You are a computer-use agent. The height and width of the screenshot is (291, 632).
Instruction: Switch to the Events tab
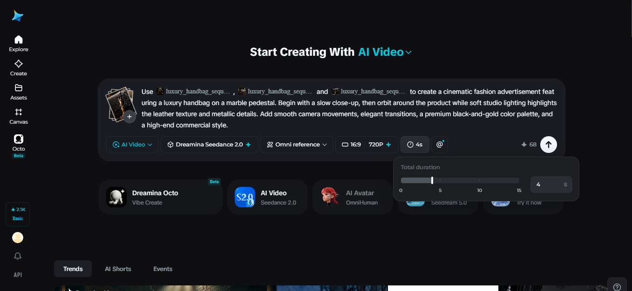pos(163,269)
